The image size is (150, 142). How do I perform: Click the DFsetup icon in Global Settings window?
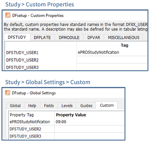(x=7, y=93)
